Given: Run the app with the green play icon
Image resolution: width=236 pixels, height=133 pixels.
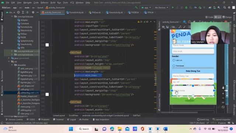Looking at the screenshot, I should (173, 7).
